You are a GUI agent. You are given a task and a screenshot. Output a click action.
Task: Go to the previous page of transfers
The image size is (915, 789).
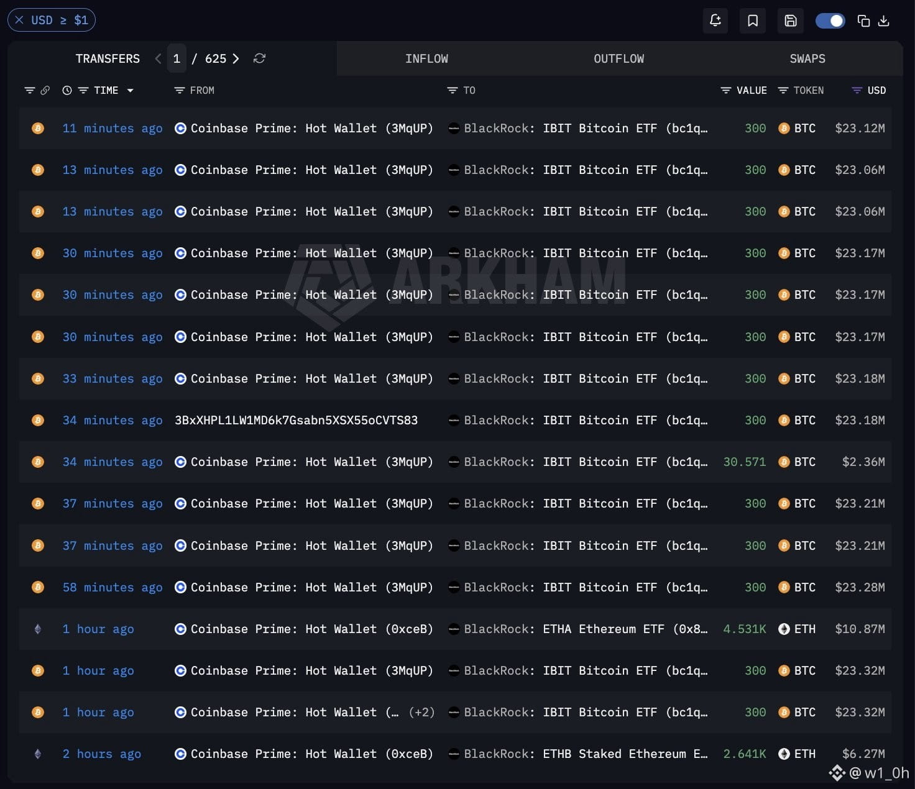158,58
